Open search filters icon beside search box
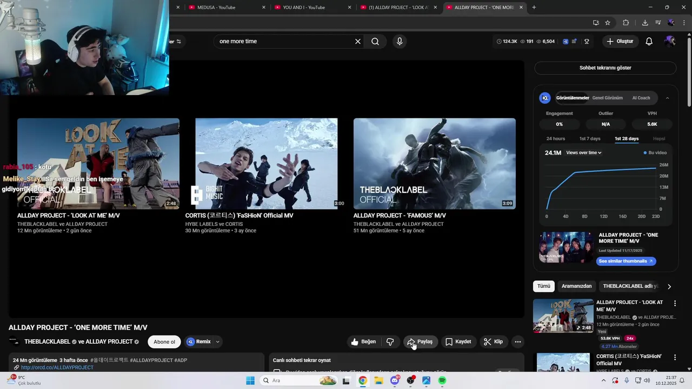692x389 pixels. pos(178,42)
